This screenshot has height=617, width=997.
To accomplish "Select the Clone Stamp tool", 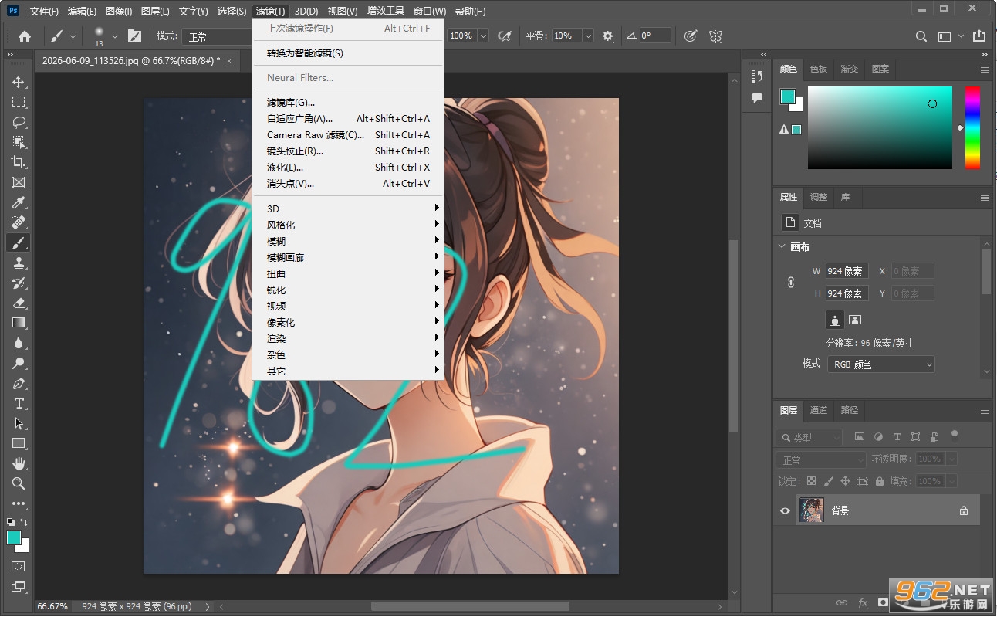I will click(x=19, y=263).
